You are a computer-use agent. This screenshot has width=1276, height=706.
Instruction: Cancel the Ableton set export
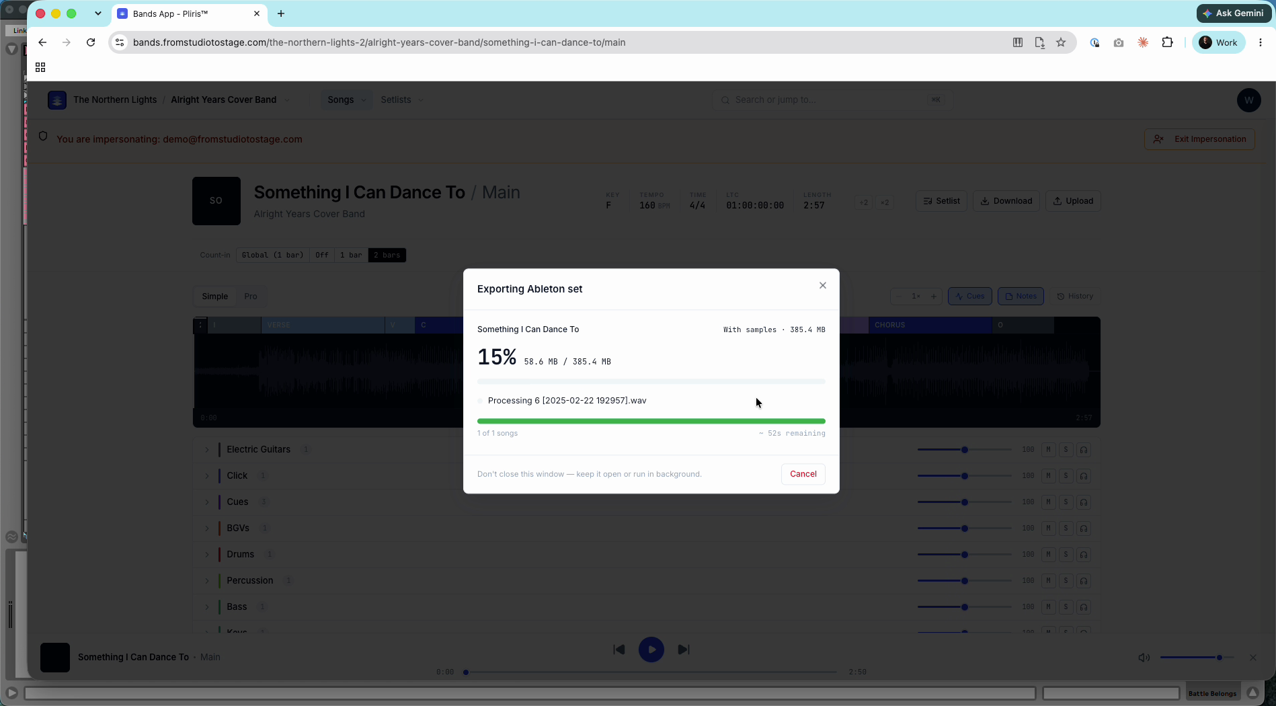click(x=803, y=474)
